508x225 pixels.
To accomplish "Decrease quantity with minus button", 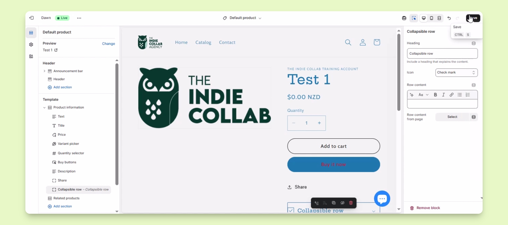I will coord(294,123).
